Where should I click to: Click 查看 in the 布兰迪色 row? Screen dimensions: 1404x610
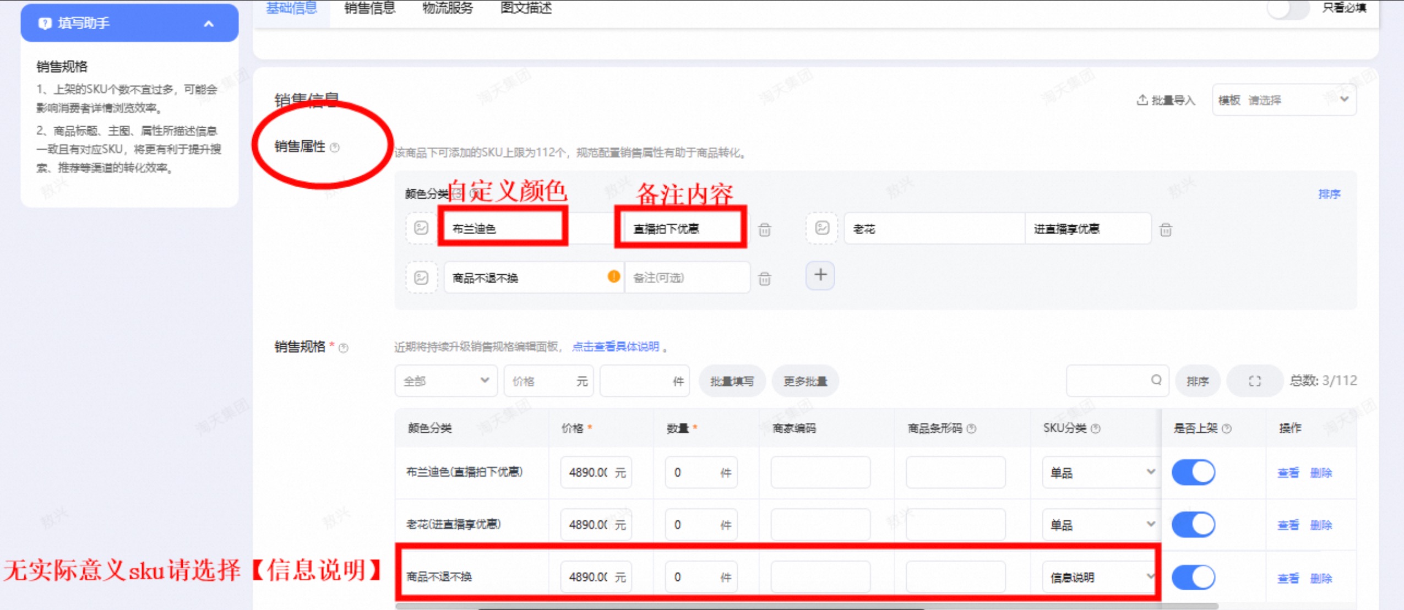click(x=1288, y=472)
